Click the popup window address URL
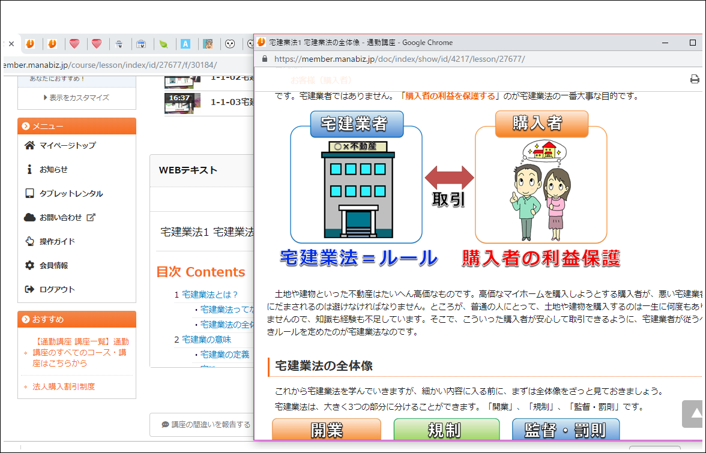The width and height of the screenshot is (706, 453). 399,59
